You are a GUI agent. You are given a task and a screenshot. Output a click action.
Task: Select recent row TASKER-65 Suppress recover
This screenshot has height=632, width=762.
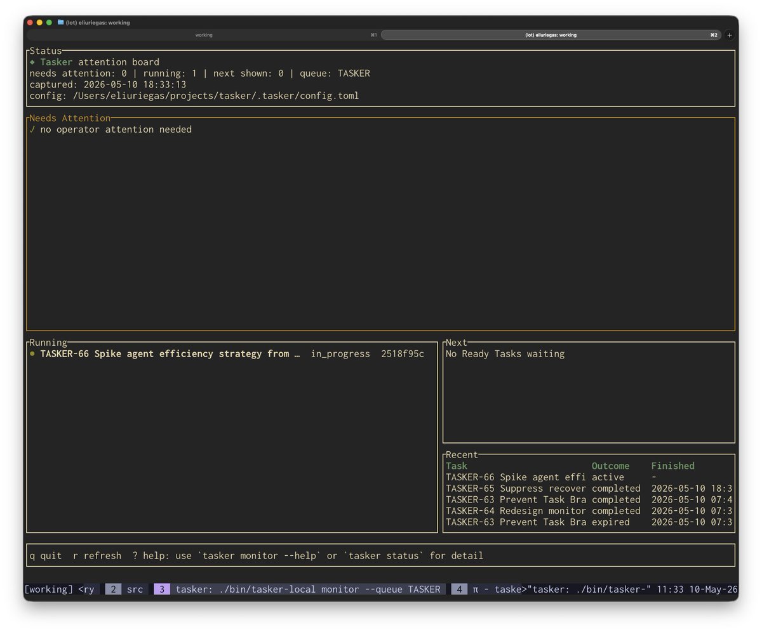(x=589, y=489)
